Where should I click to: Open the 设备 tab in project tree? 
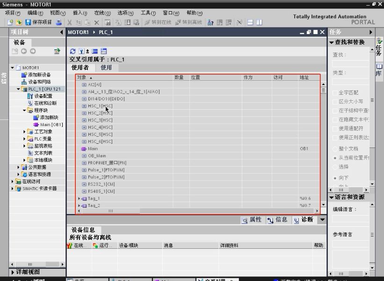point(19,42)
